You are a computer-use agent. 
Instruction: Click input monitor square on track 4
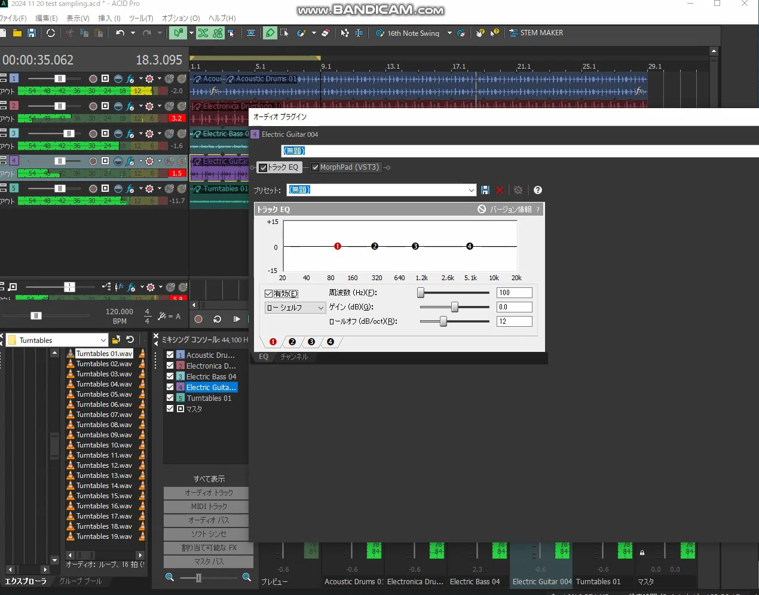tap(105, 161)
